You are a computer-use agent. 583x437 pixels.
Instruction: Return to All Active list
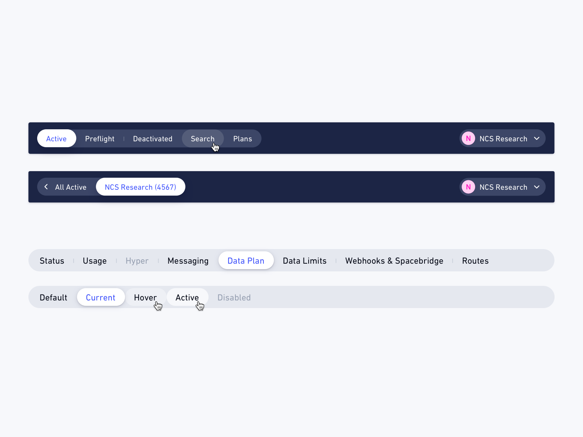click(71, 187)
